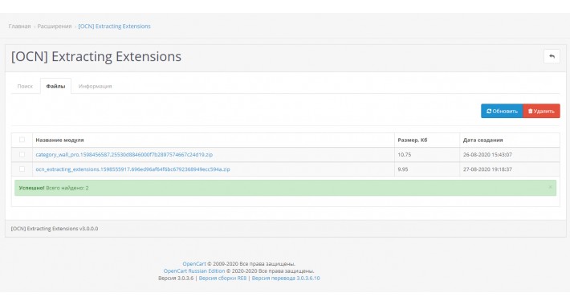Toggle the select-all checkbox in table header
570x305 pixels.
pos(22,140)
